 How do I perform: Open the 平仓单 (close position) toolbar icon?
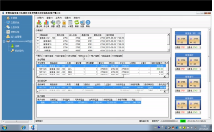pyautogui.click(x=46, y=24)
